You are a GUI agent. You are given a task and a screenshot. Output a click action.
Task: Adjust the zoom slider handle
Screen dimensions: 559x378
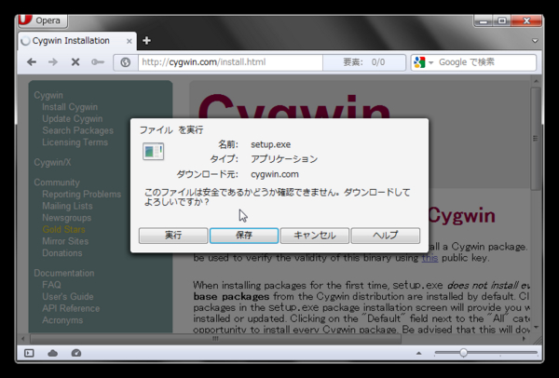pyautogui.click(x=463, y=353)
